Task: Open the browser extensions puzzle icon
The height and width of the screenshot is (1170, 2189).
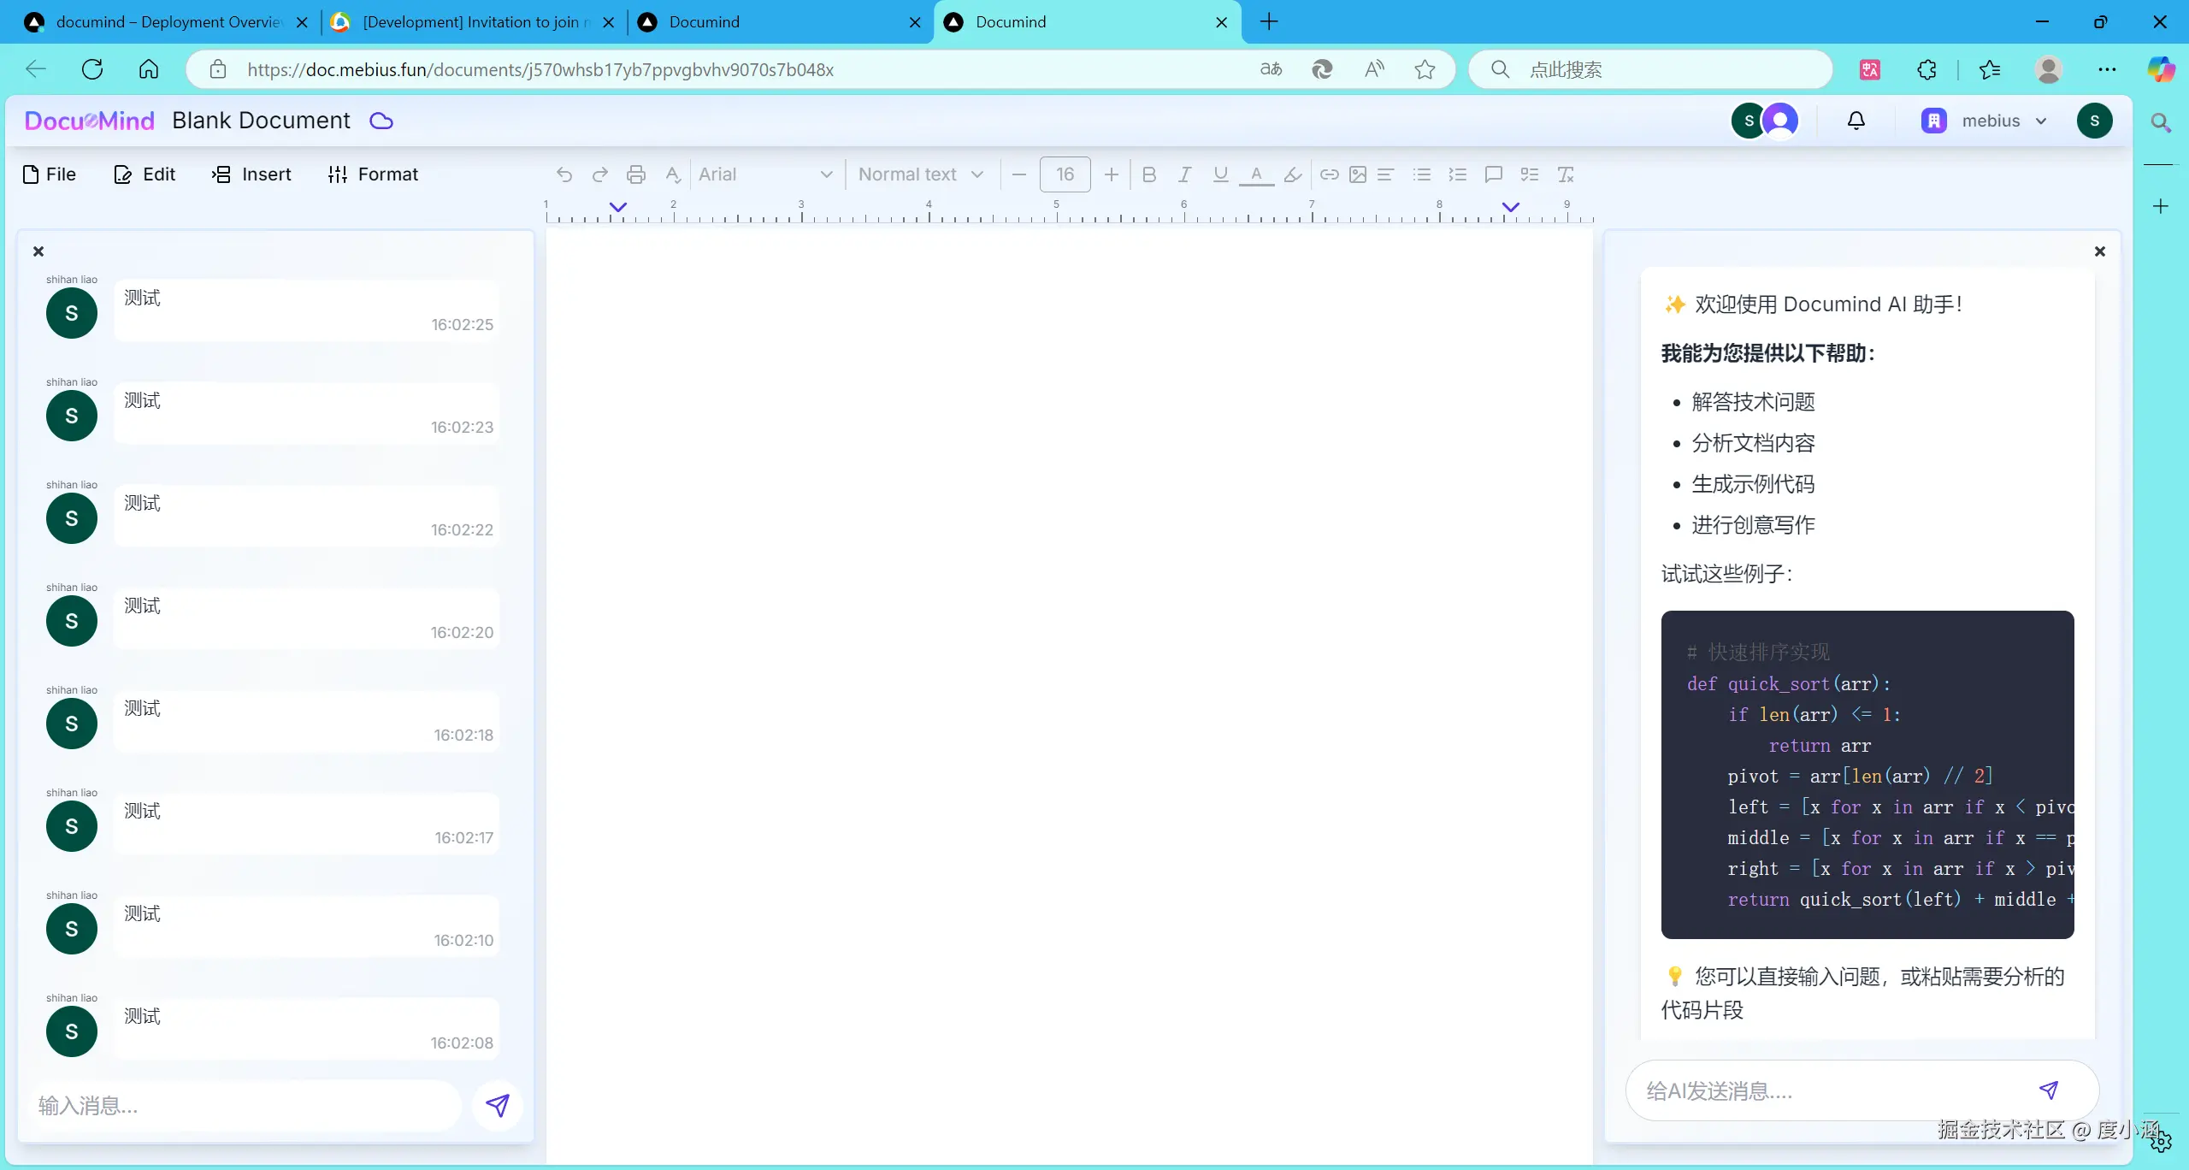Action: click(x=1926, y=69)
